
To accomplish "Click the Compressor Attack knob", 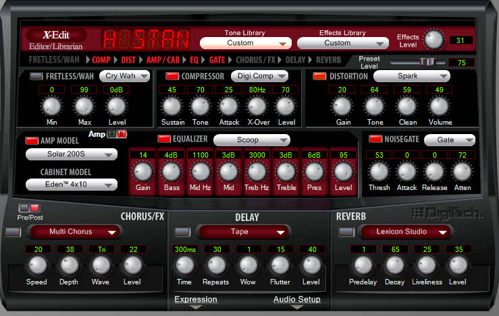I will click(x=228, y=106).
